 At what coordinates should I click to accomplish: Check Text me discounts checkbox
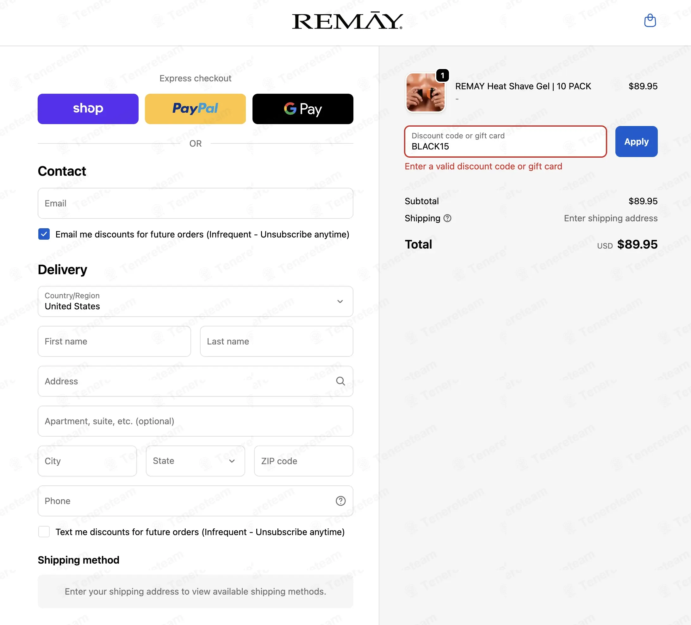(44, 532)
